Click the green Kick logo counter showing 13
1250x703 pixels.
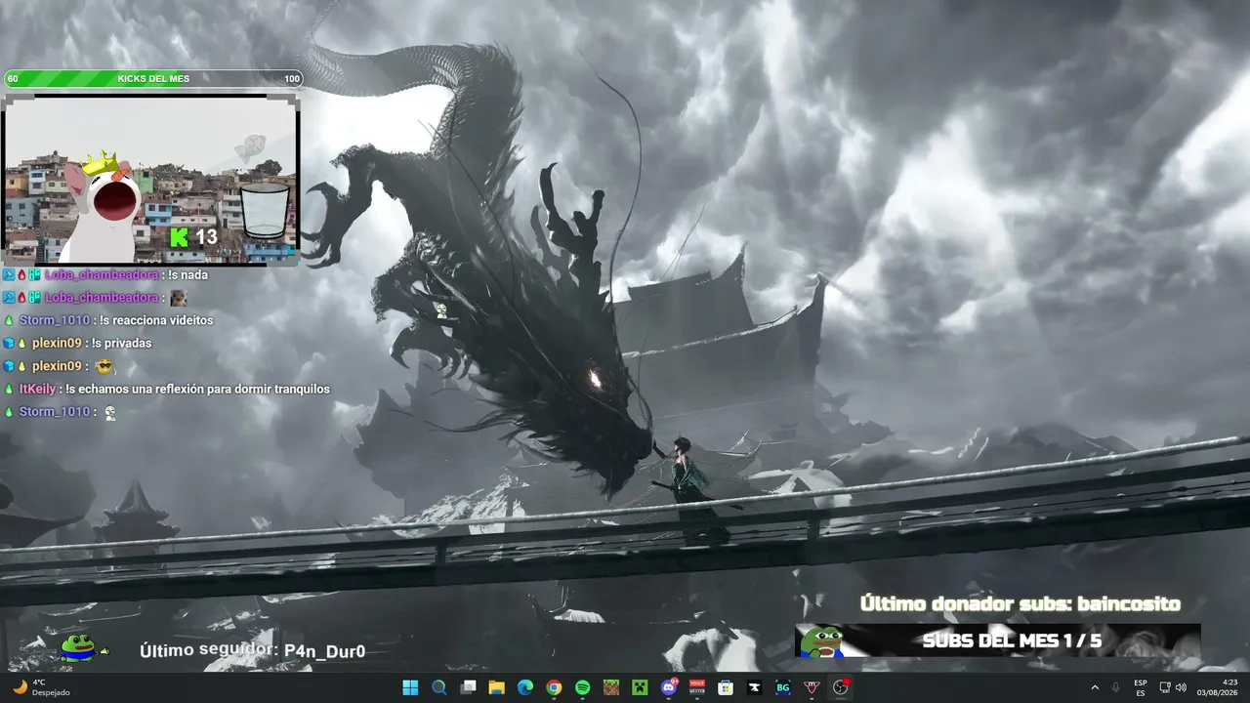point(193,237)
